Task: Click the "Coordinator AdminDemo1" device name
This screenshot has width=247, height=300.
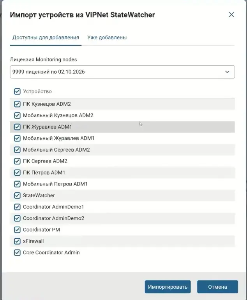Action: click(53, 207)
